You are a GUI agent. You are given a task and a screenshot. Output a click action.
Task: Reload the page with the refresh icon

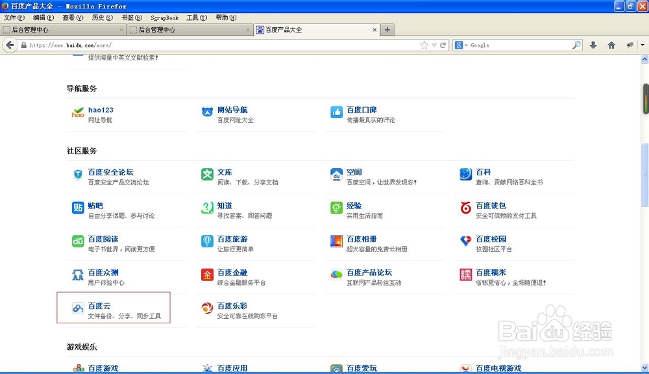pyautogui.click(x=443, y=45)
